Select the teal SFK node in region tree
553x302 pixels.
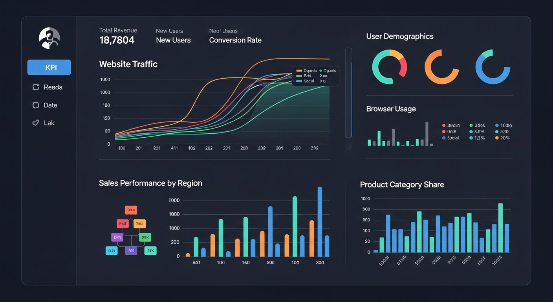tap(150, 250)
